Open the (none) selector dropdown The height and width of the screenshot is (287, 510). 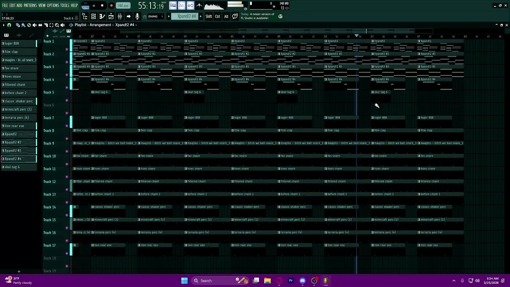click(156, 16)
